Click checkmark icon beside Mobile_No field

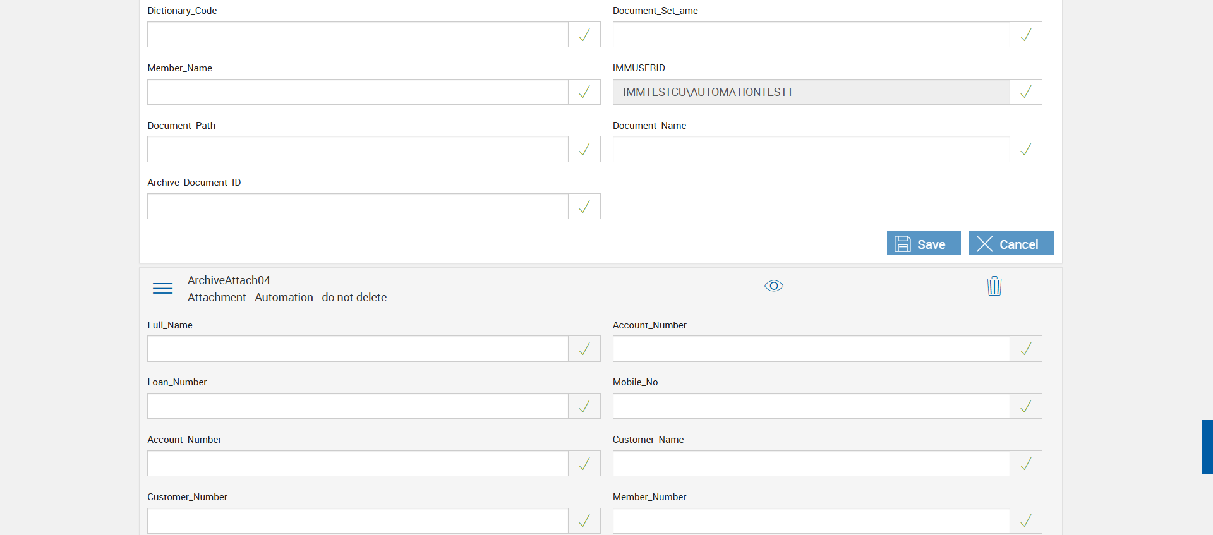[1026, 406]
